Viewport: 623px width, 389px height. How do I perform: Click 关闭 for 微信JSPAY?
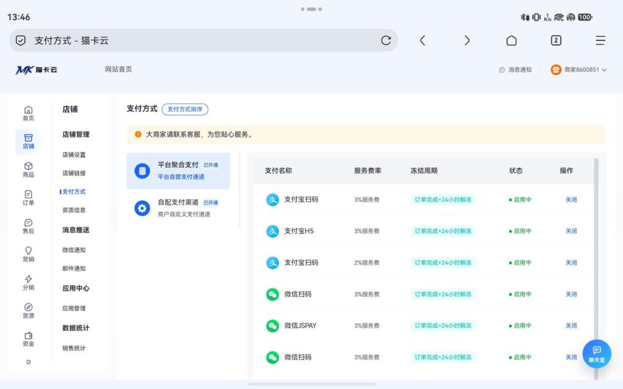[571, 326]
